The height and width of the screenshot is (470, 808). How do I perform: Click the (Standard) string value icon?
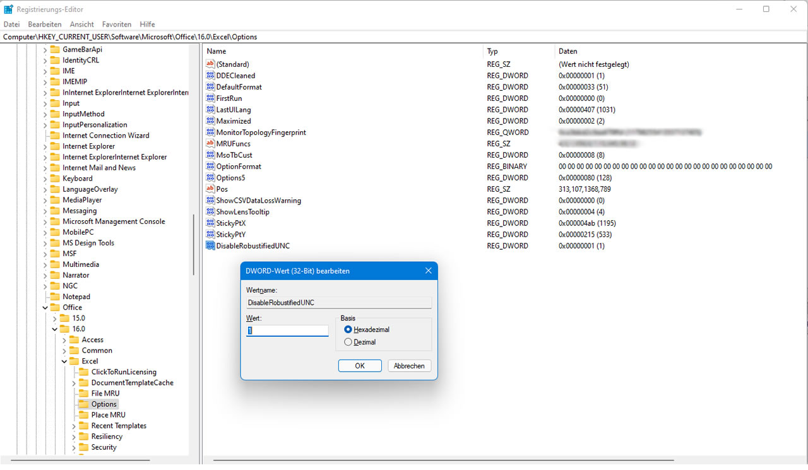tap(211, 64)
